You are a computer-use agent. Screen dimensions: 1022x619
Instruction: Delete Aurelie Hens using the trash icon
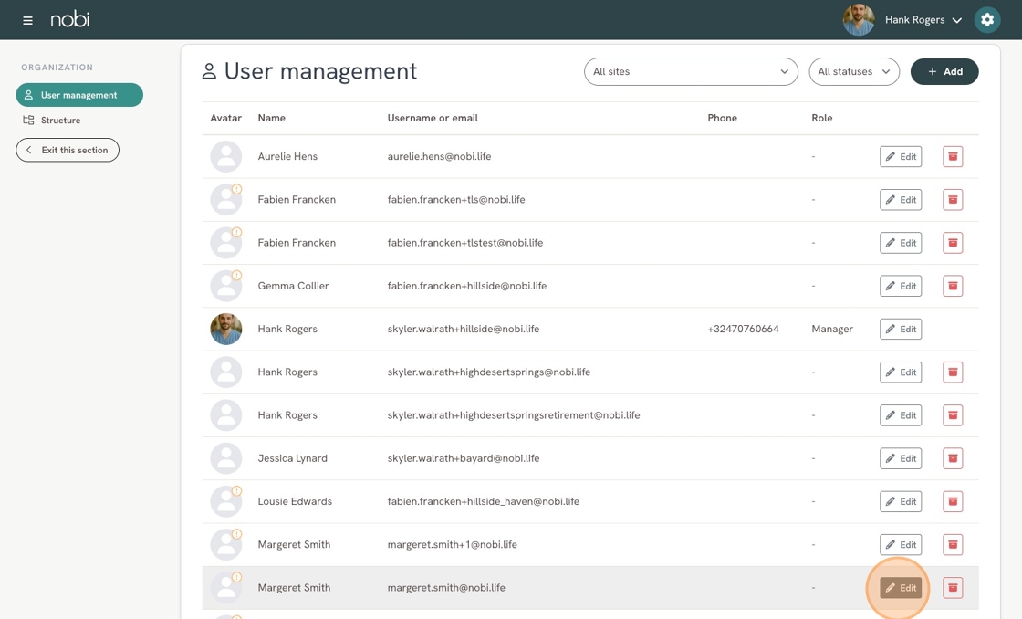[953, 156]
